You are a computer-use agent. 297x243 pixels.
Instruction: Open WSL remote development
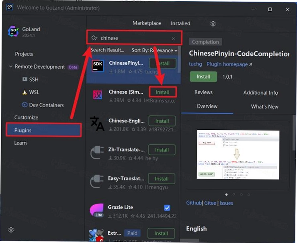pyautogui.click(x=34, y=92)
